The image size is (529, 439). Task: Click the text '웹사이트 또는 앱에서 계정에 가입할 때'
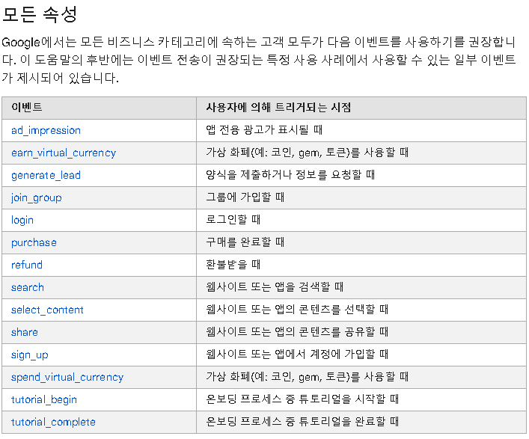tap(297, 354)
